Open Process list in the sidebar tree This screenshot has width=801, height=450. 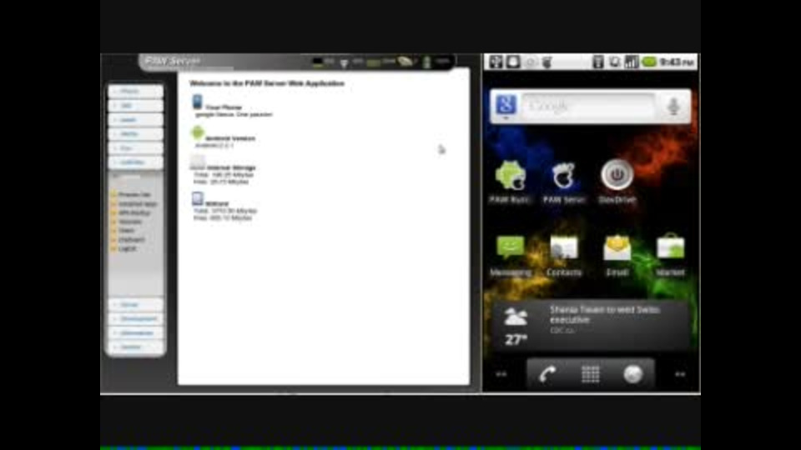click(134, 194)
